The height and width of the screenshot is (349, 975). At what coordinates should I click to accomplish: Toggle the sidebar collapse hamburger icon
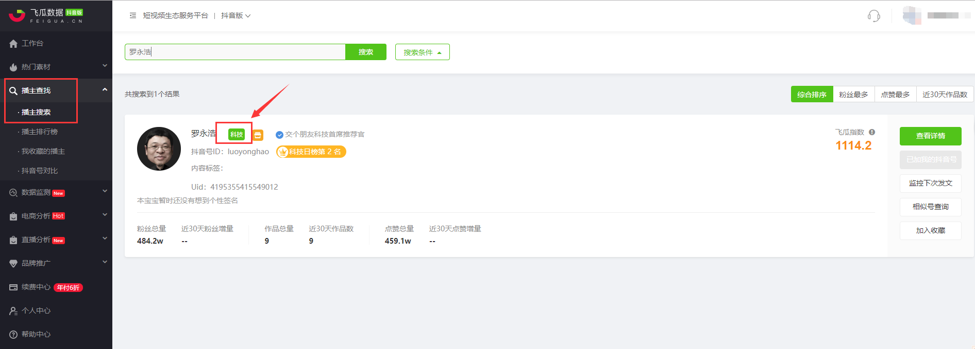pyautogui.click(x=133, y=16)
